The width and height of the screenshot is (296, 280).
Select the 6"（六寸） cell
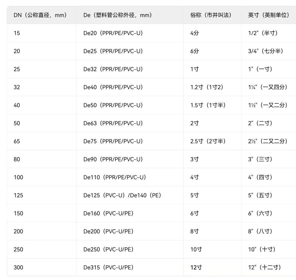click(260, 213)
